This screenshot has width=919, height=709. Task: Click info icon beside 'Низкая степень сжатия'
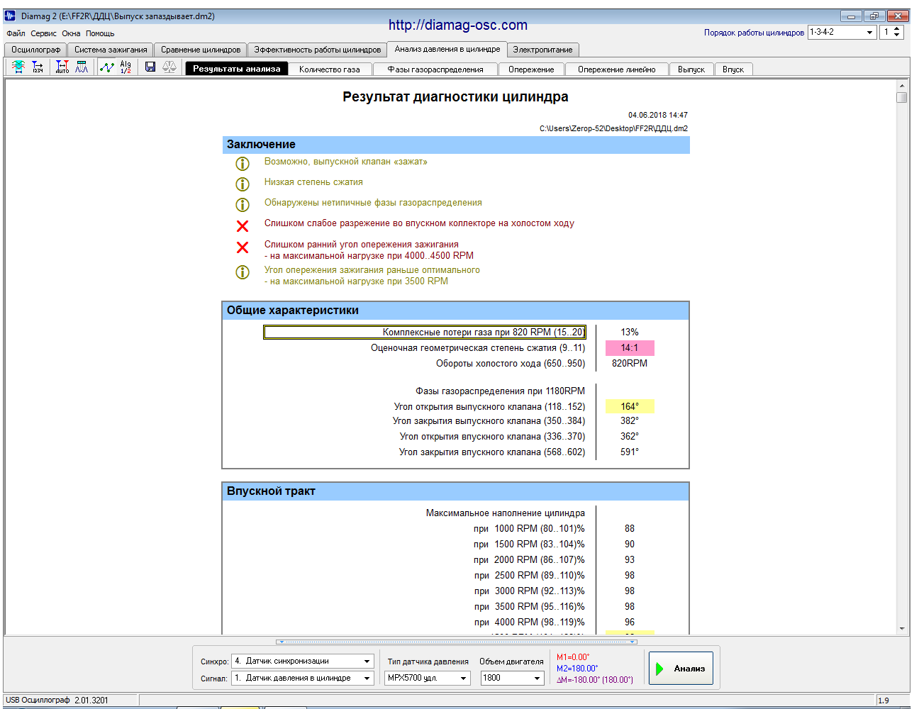pyautogui.click(x=243, y=184)
